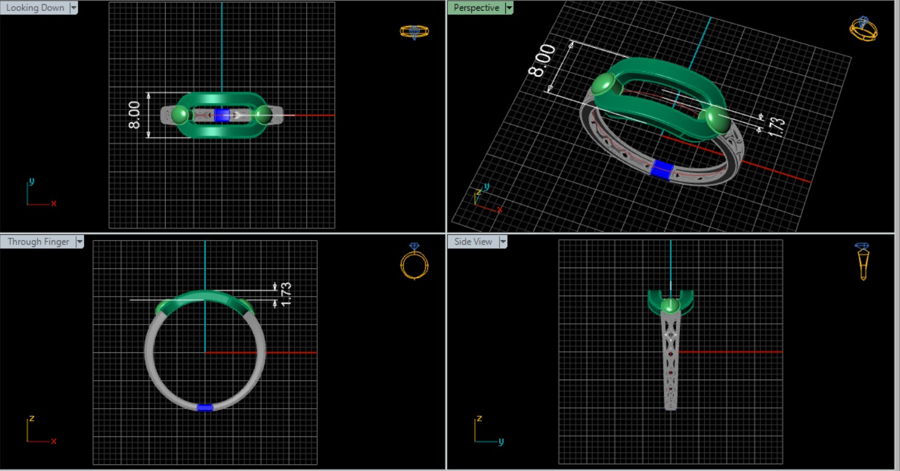Viewport: 900px width, 471px height.
Task: Click the gold ring icon in Perspective viewport
Action: point(863,28)
